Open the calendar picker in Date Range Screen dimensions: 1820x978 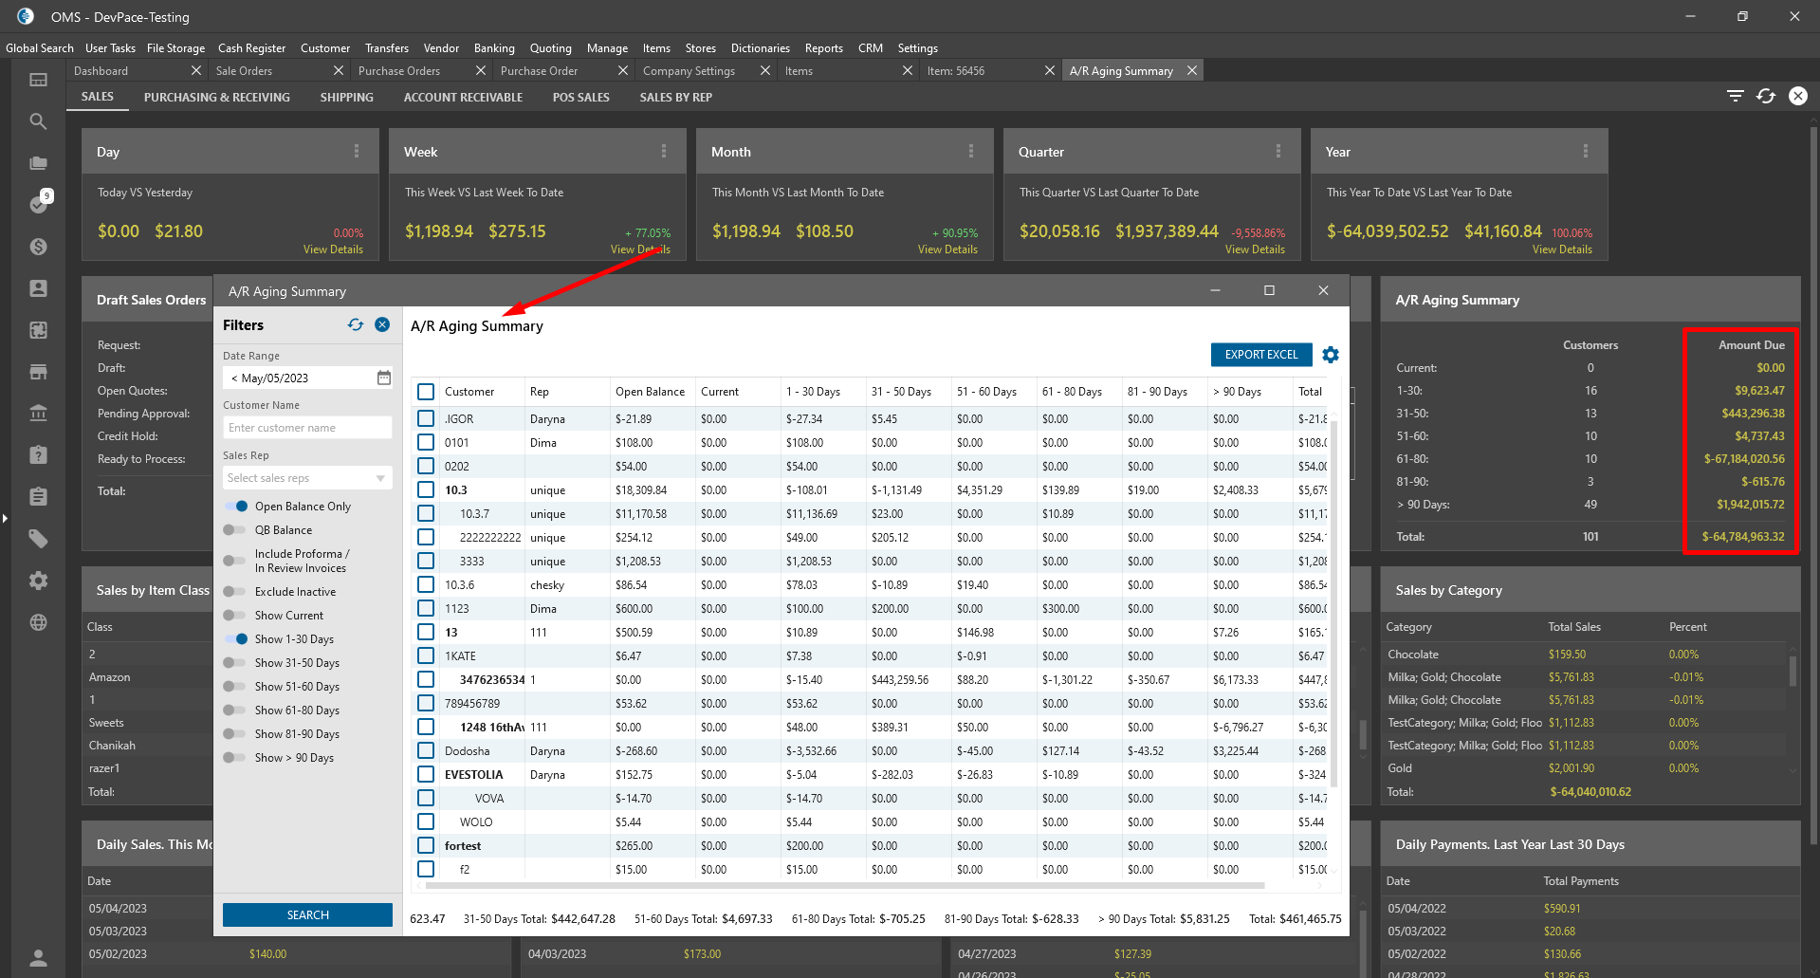tap(384, 378)
